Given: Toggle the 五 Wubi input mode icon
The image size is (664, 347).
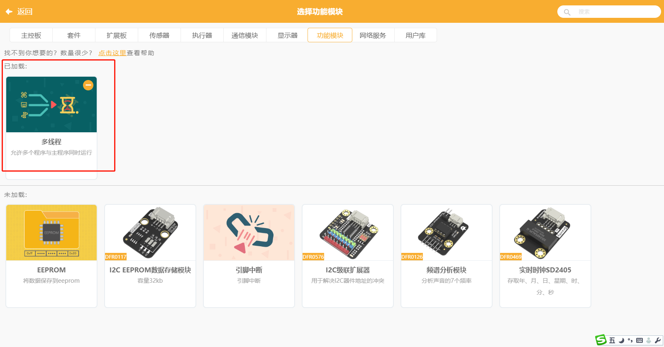Looking at the screenshot, I should 612,340.
